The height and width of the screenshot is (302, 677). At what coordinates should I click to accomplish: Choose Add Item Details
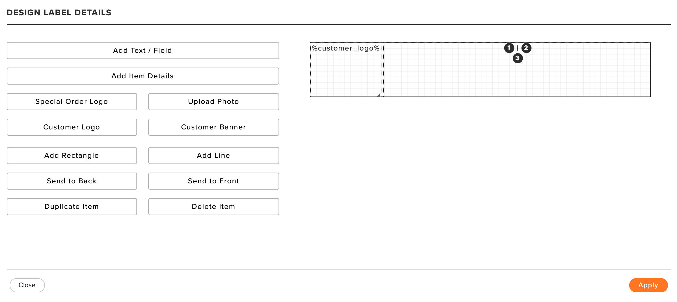[143, 76]
